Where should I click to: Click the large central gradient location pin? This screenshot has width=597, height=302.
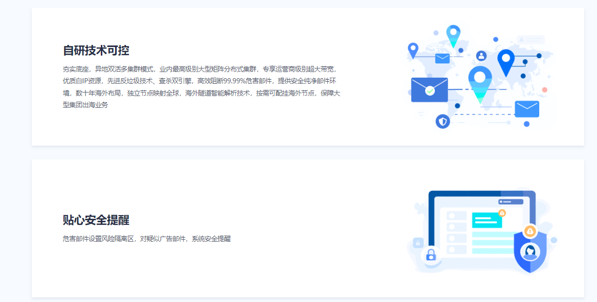(x=480, y=83)
